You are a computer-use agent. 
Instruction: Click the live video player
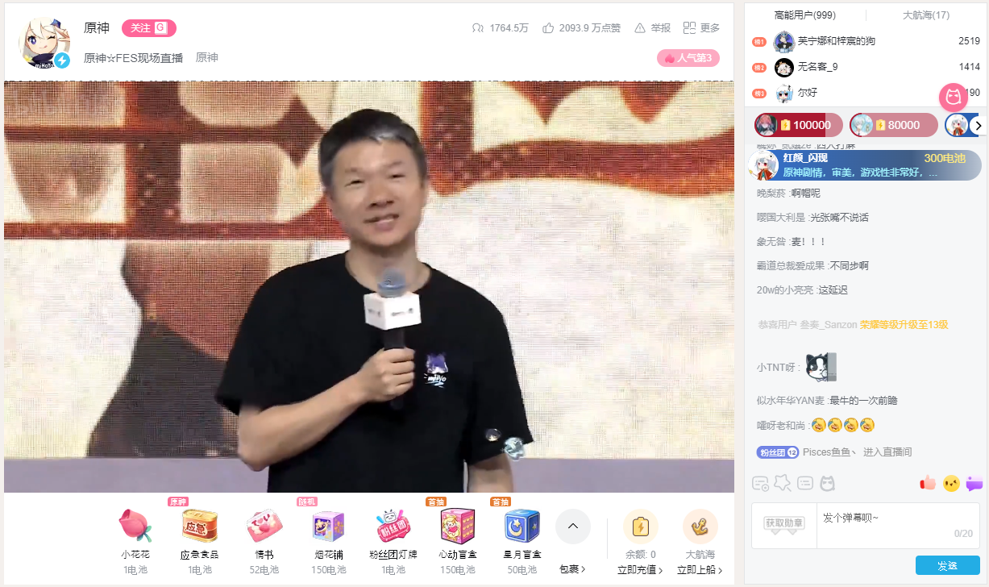[369, 286]
